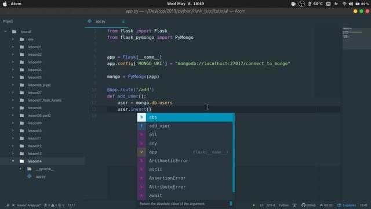Screen dimensions: 371x209
Task: Select the lesson08_part2 folder name
Action: click(39, 116)
